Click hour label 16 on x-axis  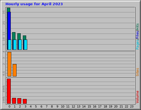click(x=94, y=106)
